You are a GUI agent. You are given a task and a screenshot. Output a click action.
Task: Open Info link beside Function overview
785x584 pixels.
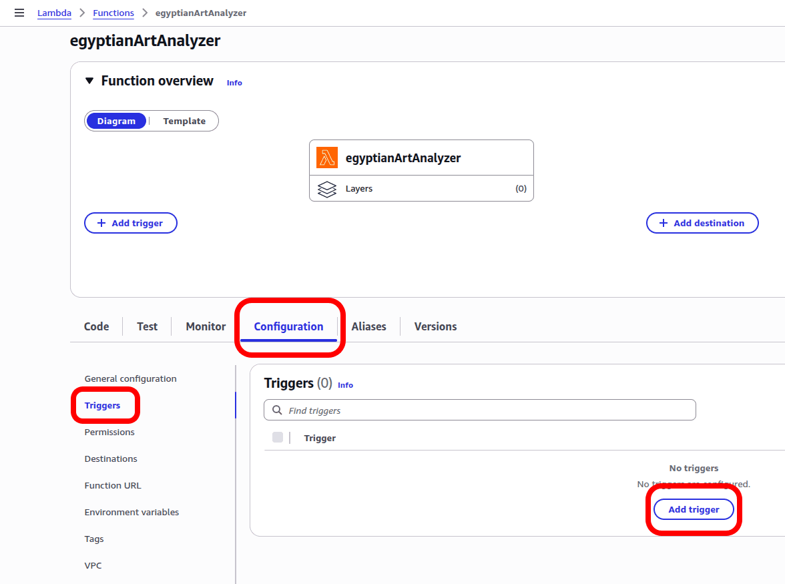234,83
